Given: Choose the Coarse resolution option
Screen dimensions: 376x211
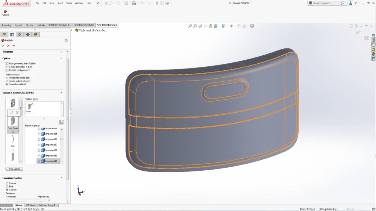Looking at the screenshot, I should click(7, 183).
